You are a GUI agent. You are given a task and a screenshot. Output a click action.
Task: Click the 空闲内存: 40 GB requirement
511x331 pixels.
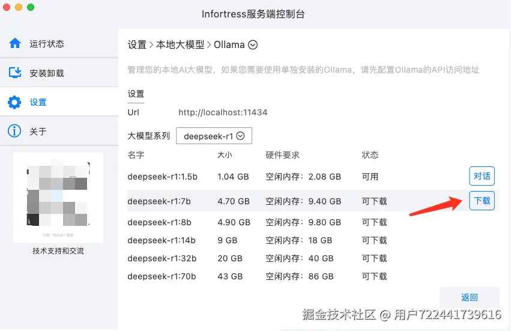(x=299, y=258)
